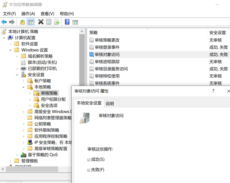Click the 本地计算机 策略 scroll icon
The image size is (230, 183).
(x=4, y=31)
